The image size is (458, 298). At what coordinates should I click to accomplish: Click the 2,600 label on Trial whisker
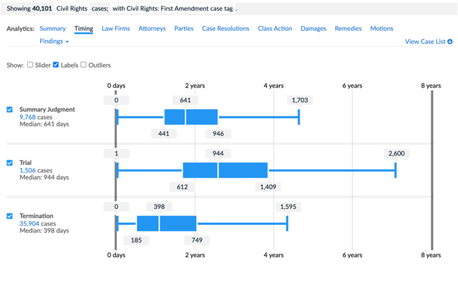pyautogui.click(x=396, y=153)
